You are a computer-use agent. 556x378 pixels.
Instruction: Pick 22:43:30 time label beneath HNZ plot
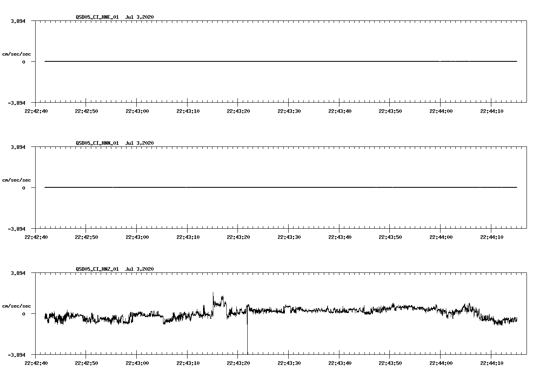289,363
